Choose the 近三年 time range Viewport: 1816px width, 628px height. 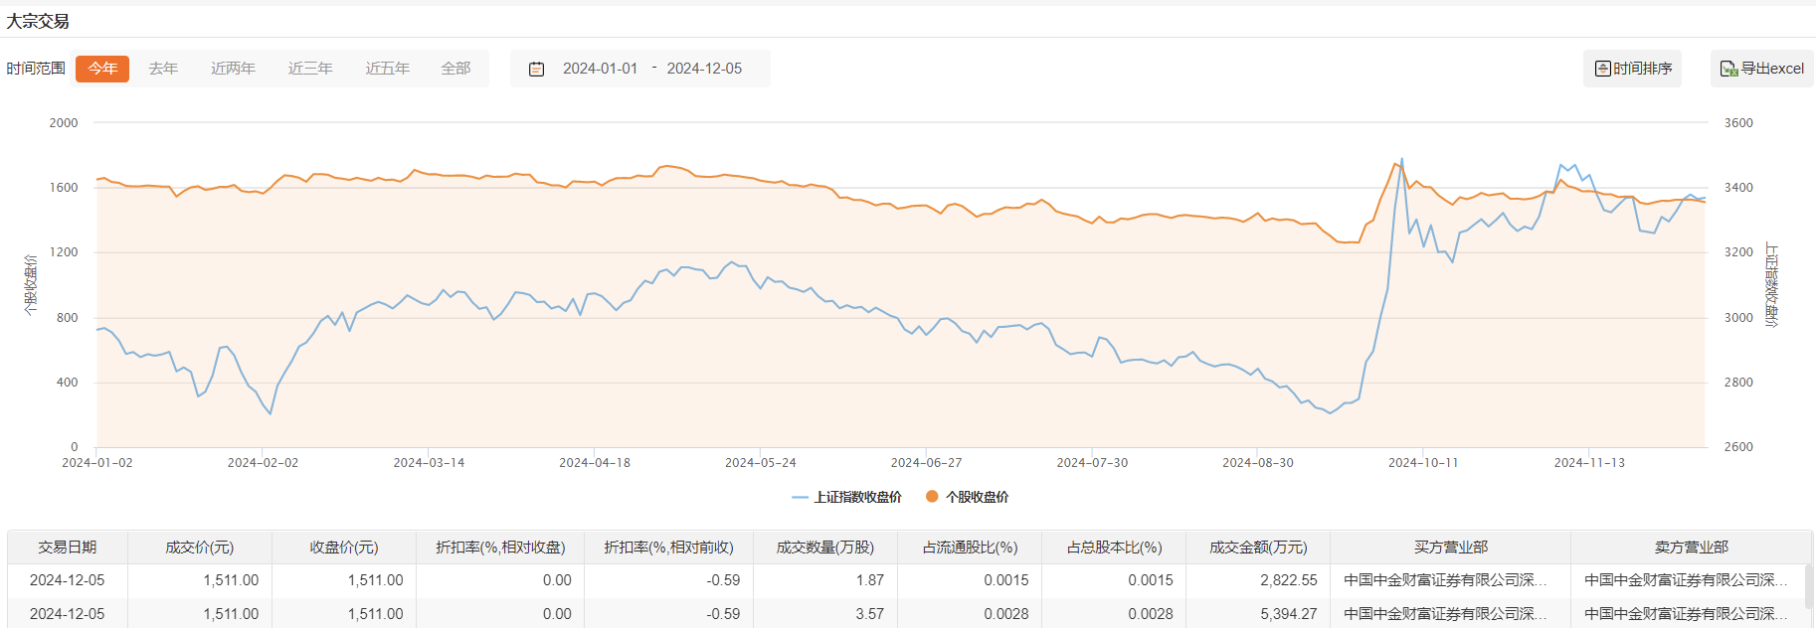coord(310,69)
